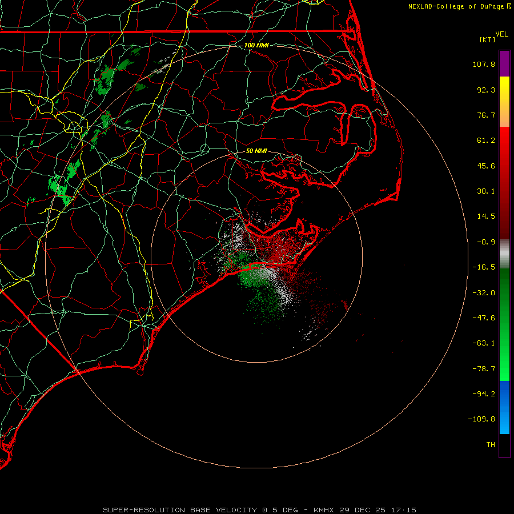Screen dimensions: 514x514
Task: Select the 45.6 scale value
Action: 486,166
